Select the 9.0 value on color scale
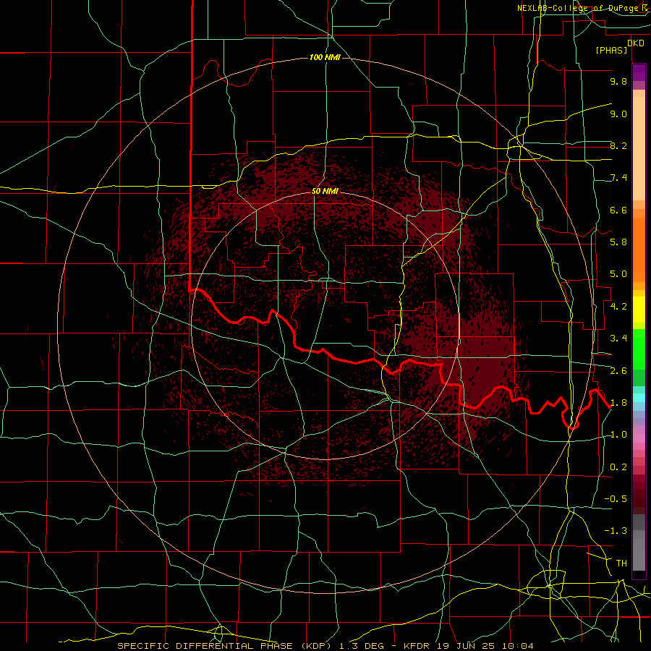Viewport: 651px width, 651px height. pos(618,114)
